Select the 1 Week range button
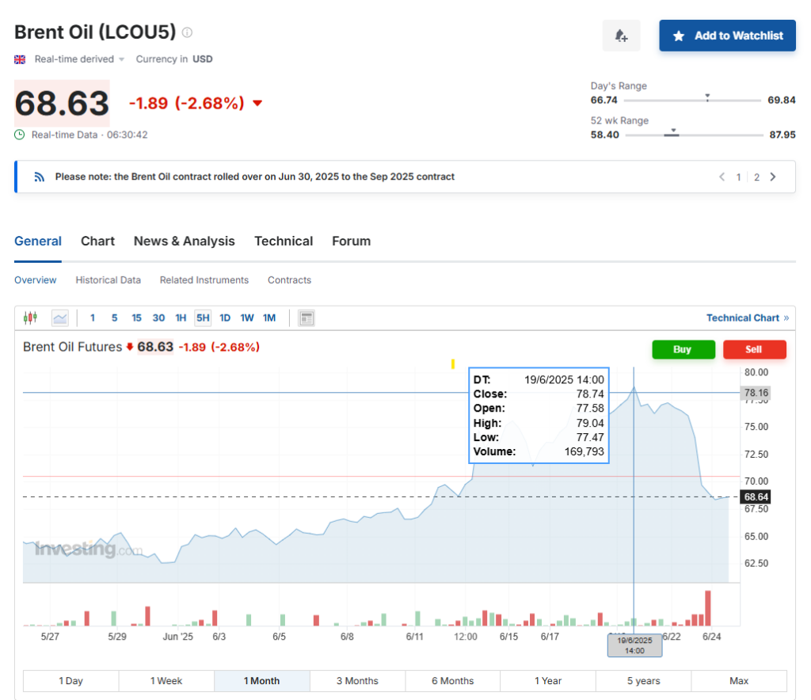Screen dimensions: 811x700 pos(166,681)
